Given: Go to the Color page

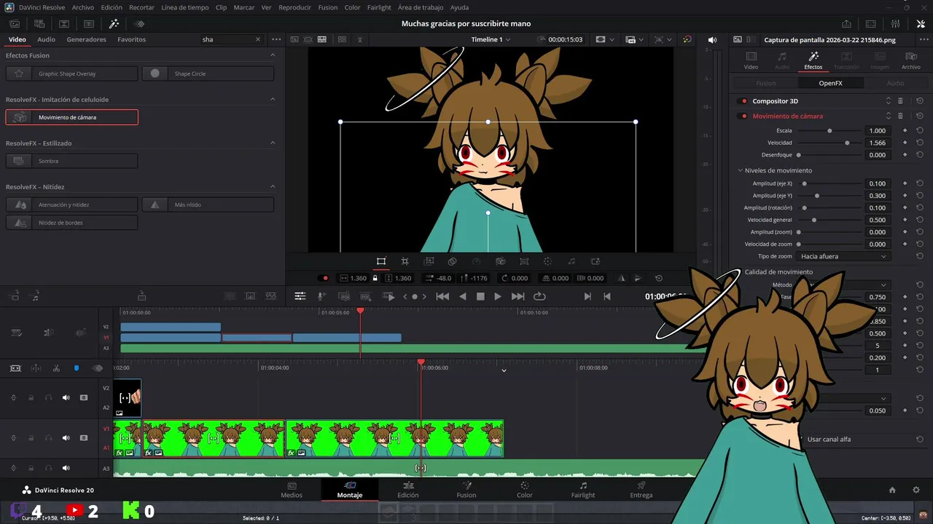Looking at the screenshot, I should (525, 490).
